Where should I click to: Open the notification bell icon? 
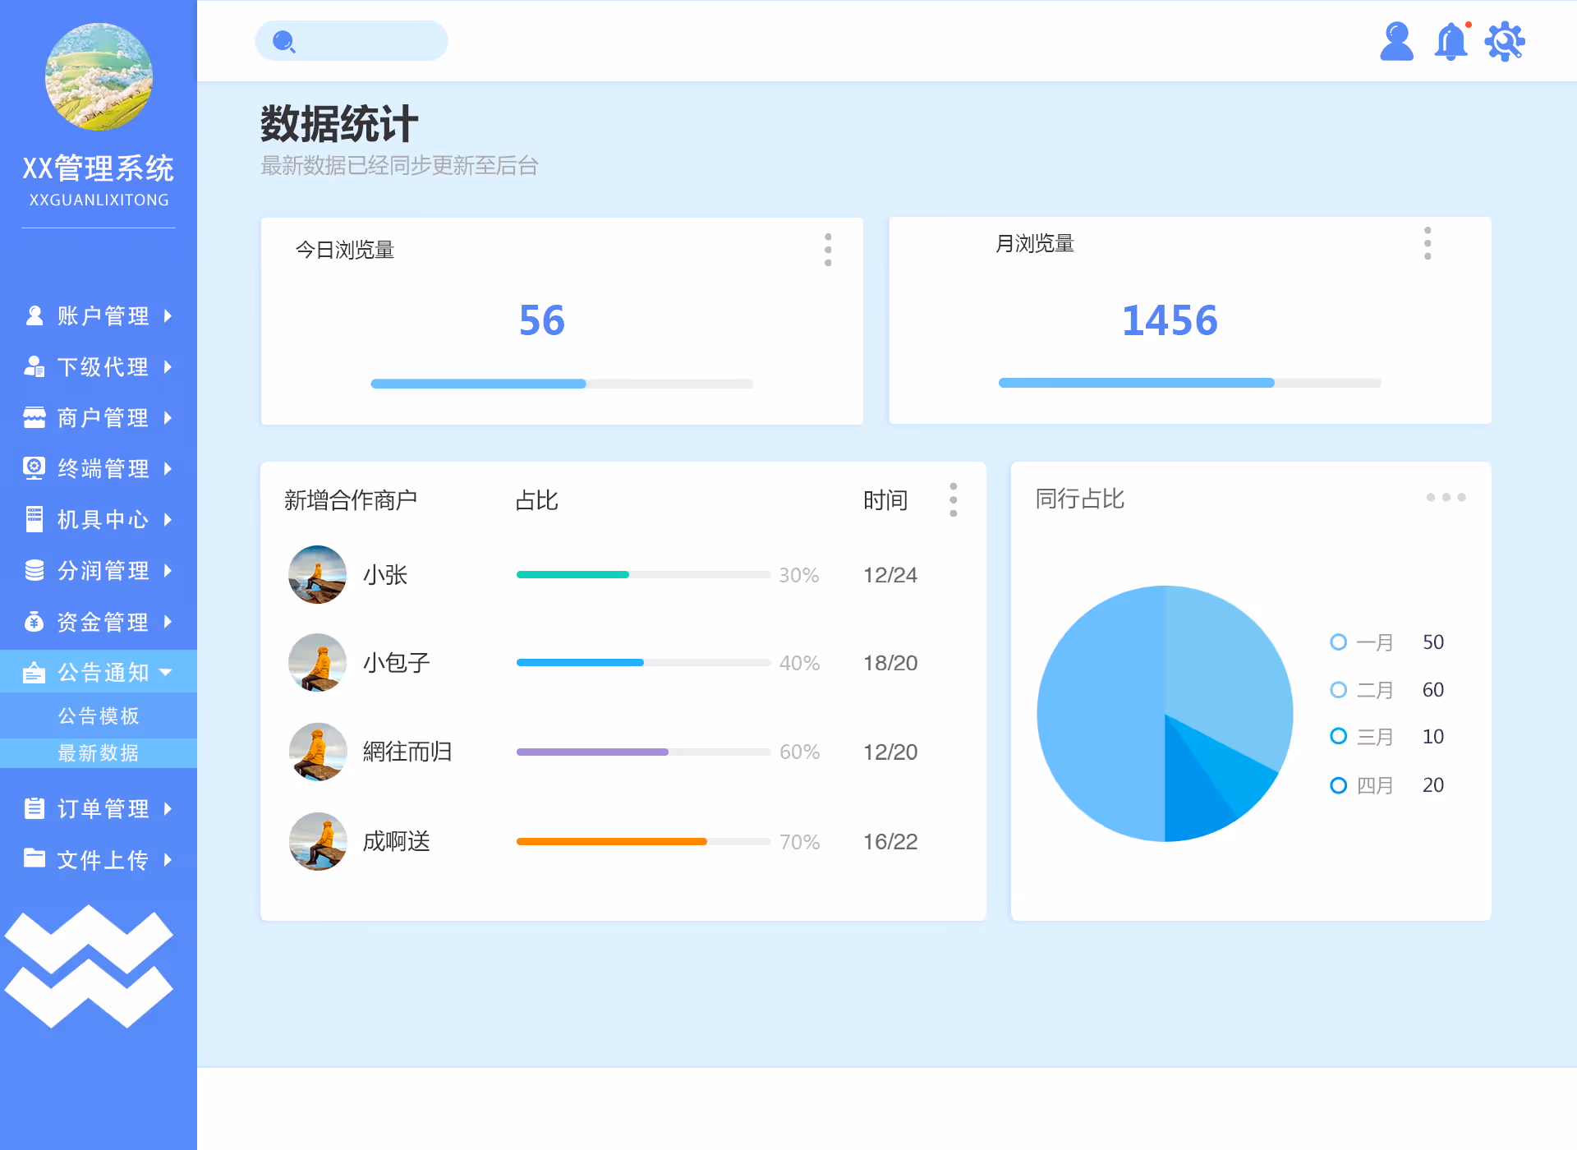(x=1451, y=41)
